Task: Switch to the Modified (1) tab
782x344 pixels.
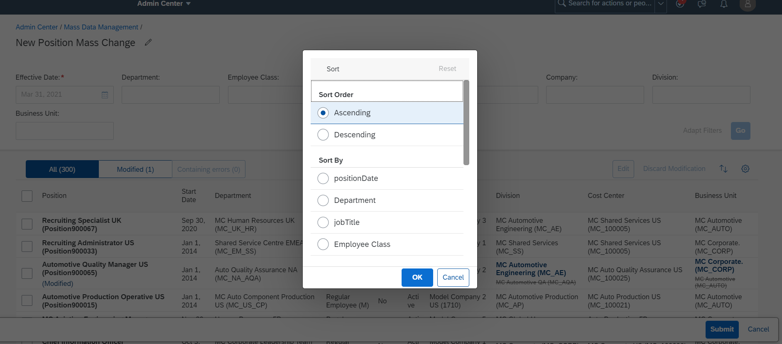Action: click(x=135, y=169)
